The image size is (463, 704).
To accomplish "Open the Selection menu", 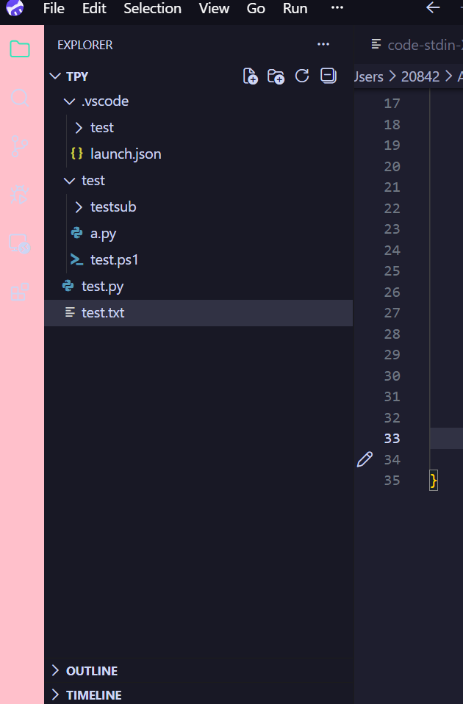I will pos(152,9).
